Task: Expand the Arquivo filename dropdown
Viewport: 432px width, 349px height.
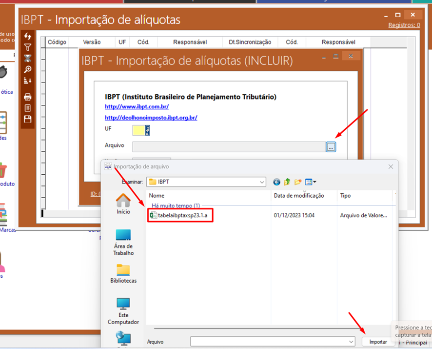Action: (x=351, y=342)
